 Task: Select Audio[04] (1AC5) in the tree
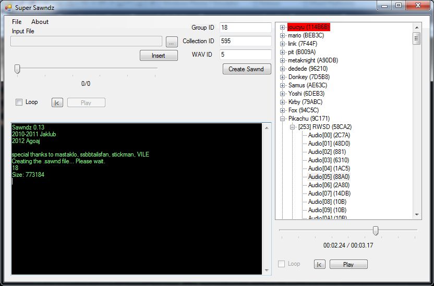point(329,168)
